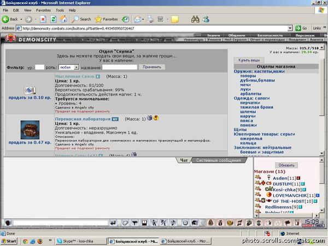Click the Messenger people icon
328x246 pixels.
206,19
